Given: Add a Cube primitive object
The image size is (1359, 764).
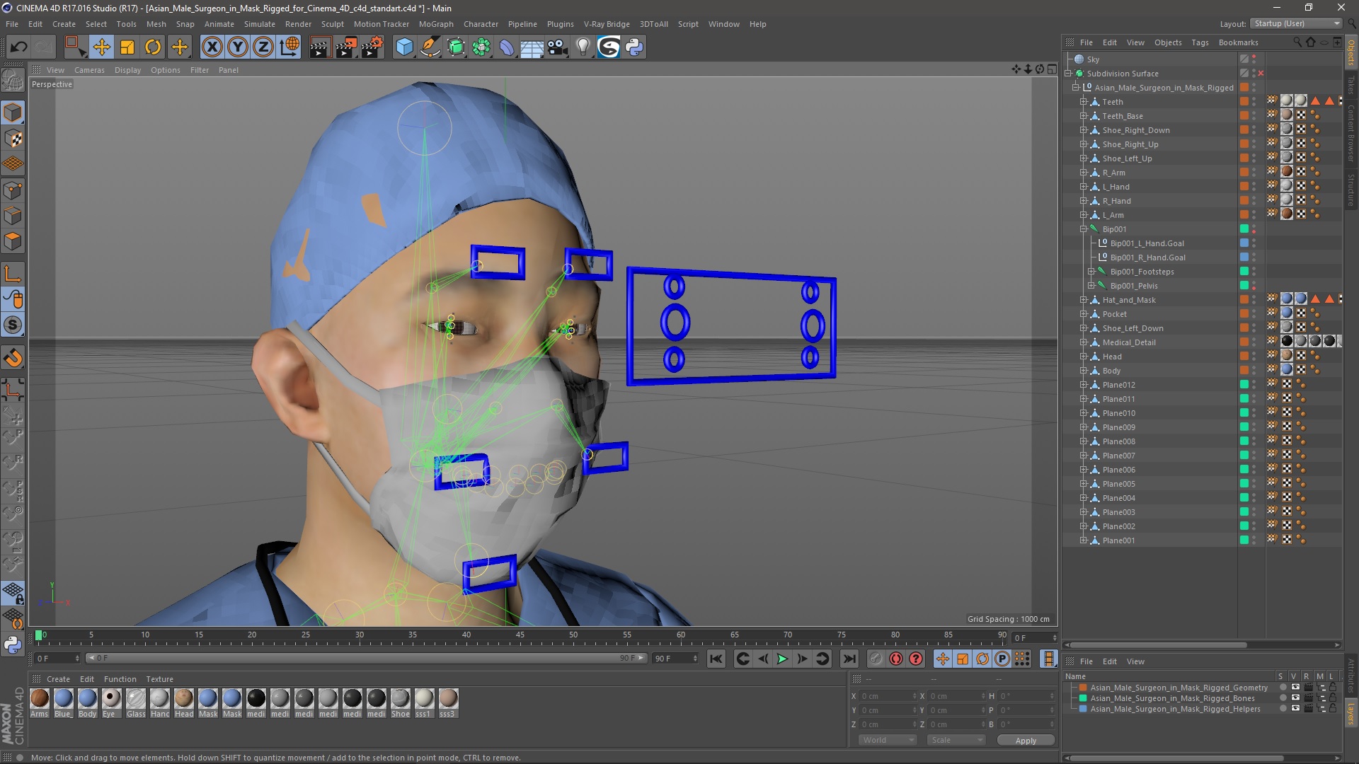Looking at the screenshot, I should pyautogui.click(x=404, y=47).
